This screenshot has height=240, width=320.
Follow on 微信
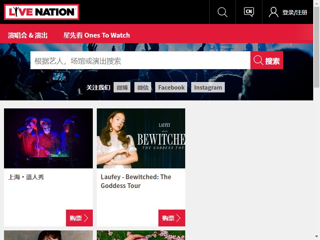tap(143, 87)
